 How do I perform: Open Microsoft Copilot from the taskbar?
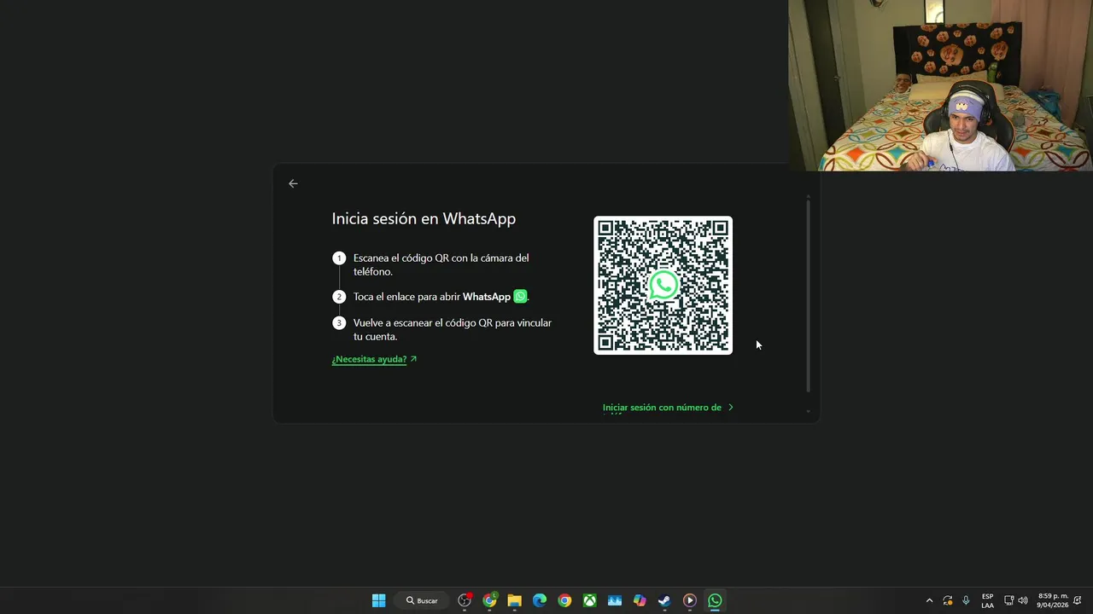[640, 600]
